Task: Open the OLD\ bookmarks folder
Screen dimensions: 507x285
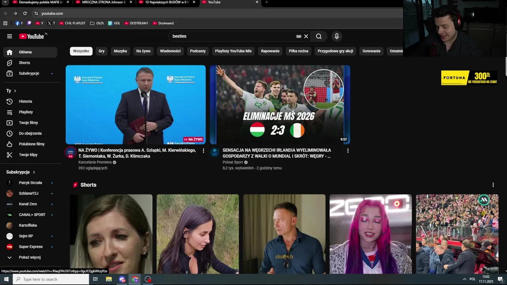Action: tap(97, 23)
